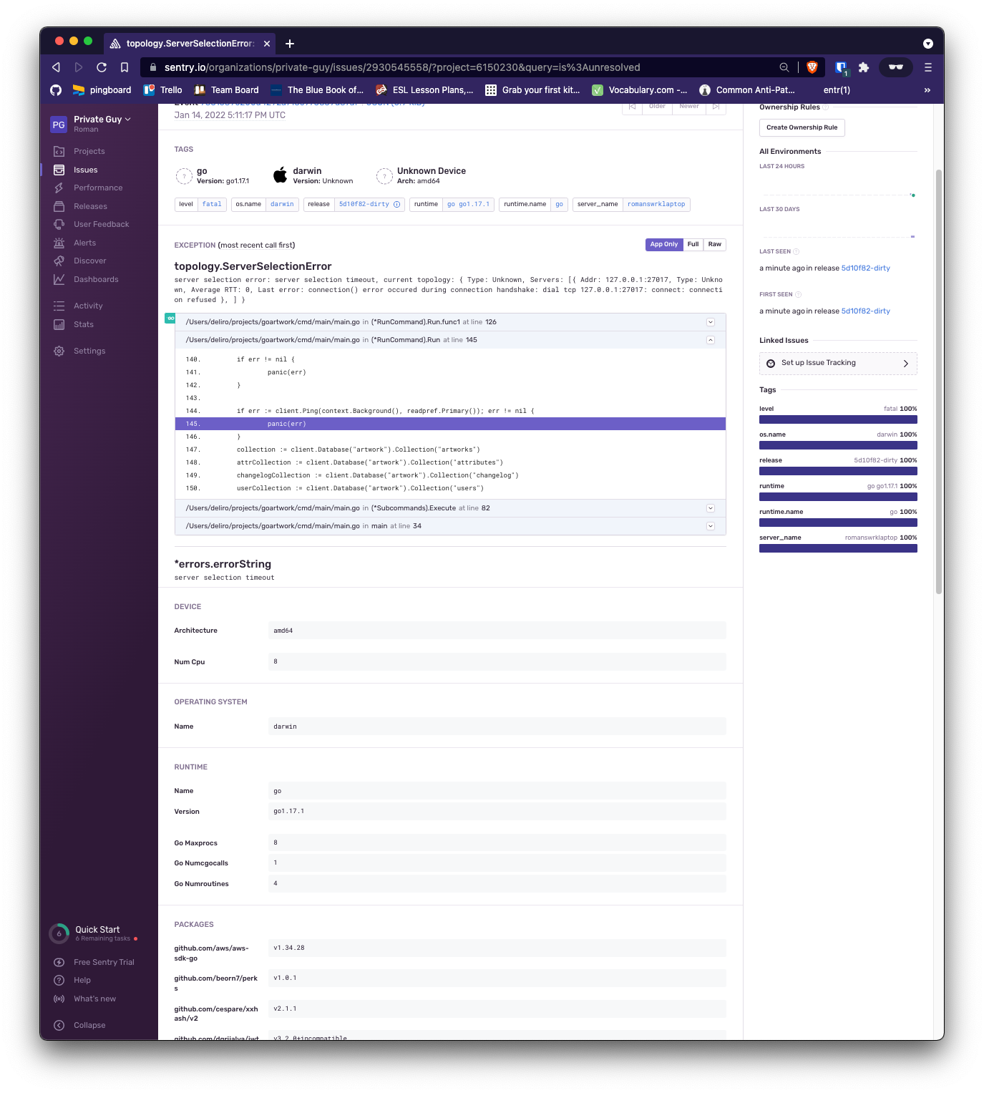Click the browser back arrow
Screen dimensions: 984x1093
56,67
